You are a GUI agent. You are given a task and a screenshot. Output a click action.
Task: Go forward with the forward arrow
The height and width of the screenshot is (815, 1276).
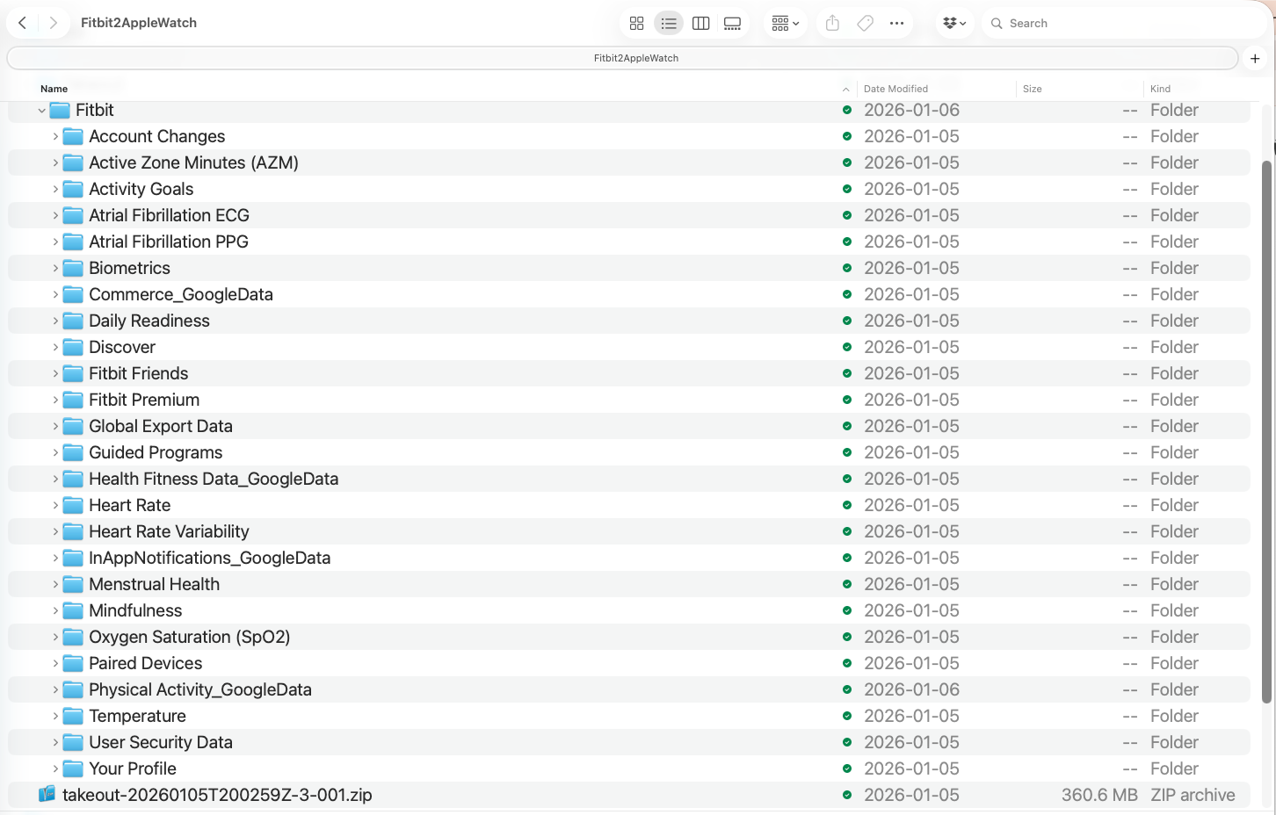pos(54,23)
